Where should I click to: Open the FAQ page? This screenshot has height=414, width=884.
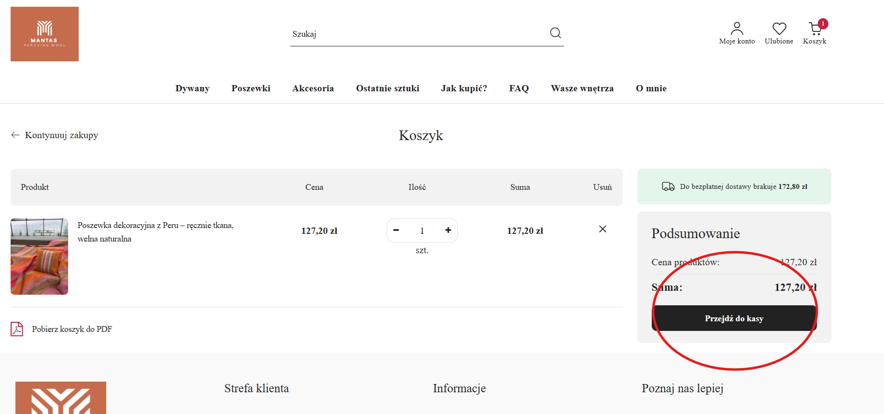pos(519,88)
